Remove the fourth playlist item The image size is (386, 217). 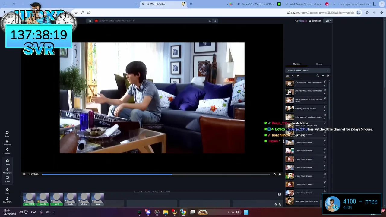point(325,110)
